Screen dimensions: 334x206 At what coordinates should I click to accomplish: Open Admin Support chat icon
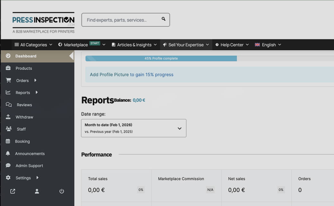(x=8, y=165)
